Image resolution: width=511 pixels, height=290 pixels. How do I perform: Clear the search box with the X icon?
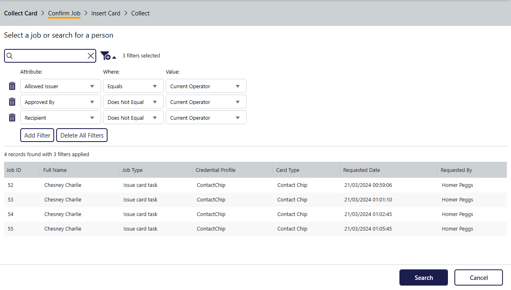91,56
